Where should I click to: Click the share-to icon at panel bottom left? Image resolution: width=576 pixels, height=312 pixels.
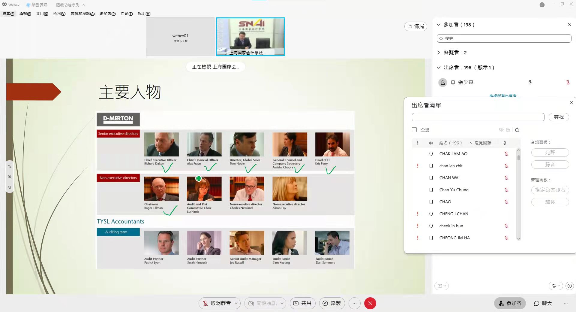[442, 286]
